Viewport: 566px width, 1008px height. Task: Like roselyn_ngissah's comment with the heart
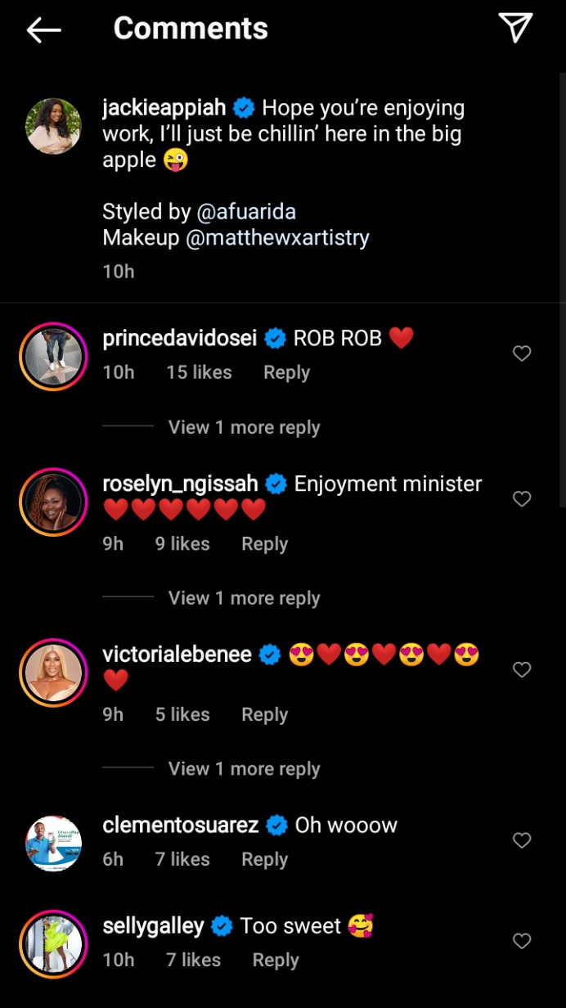point(522,499)
